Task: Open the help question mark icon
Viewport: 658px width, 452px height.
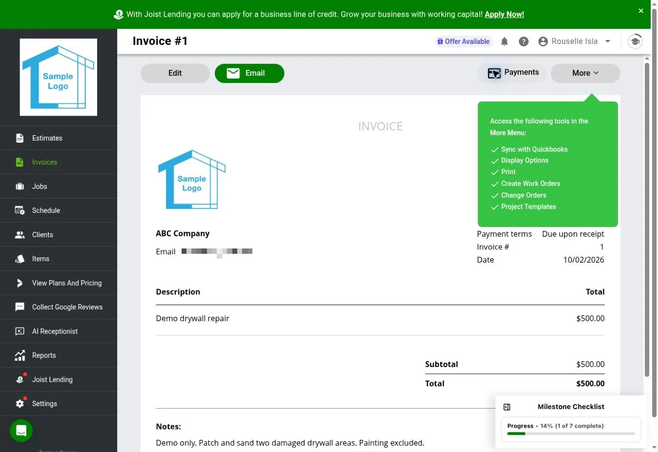Action: pyautogui.click(x=524, y=41)
